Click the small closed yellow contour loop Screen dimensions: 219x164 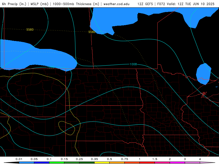67,128
